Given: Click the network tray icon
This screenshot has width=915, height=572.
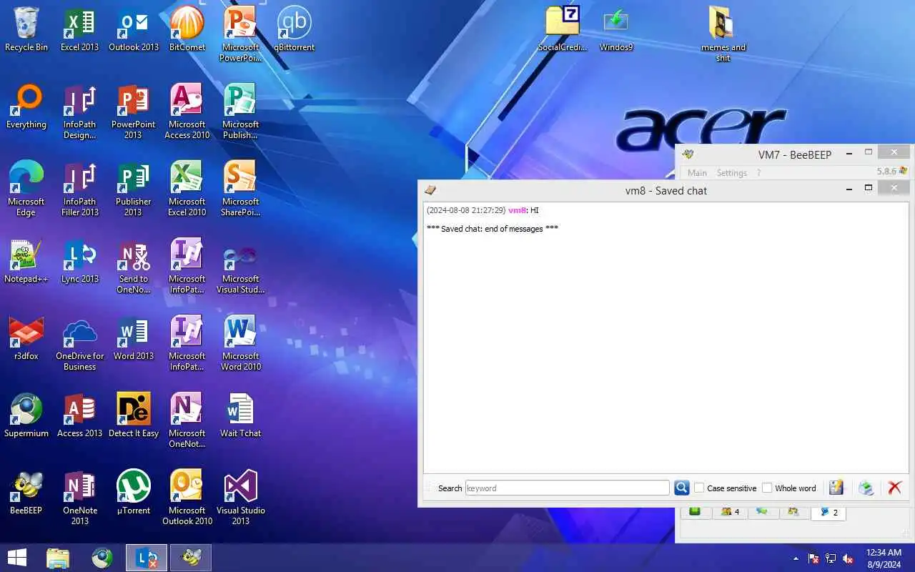Looking at the screenshot, I should click(831, 558).
